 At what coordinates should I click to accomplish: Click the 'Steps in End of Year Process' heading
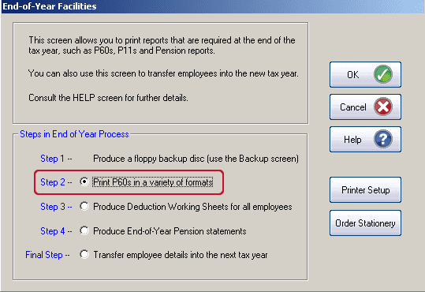74,134
